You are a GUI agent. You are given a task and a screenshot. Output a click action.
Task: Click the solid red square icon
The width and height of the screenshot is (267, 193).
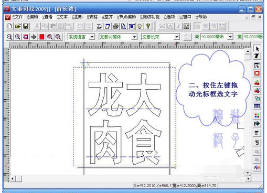tap(42, 37)
